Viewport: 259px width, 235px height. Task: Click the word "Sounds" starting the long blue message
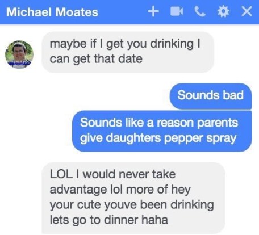point(101,123)
